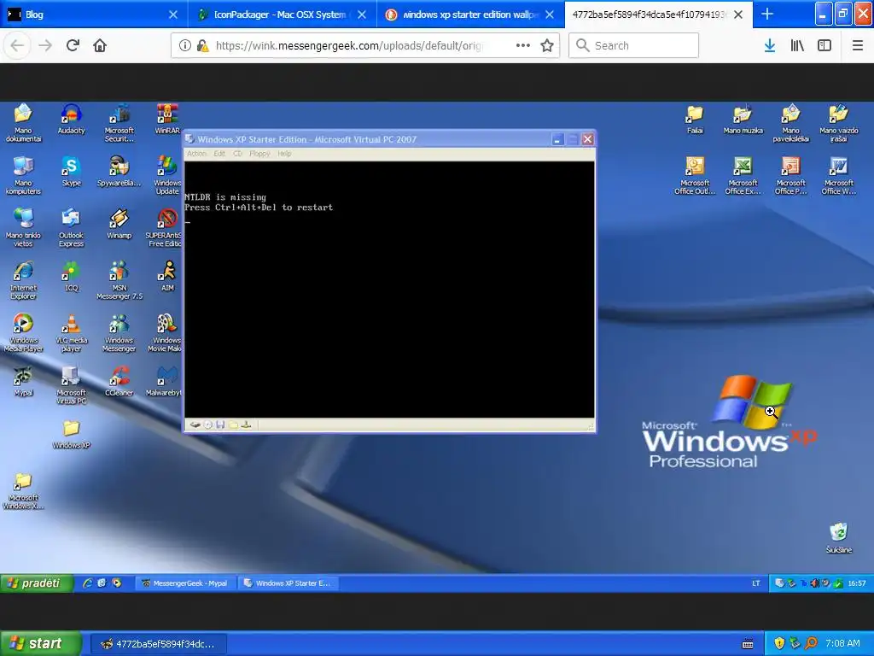Image resolution: width=874 pixels, height=656 pixels.
Task: Close the Blog tab
Action: [173, 15]
